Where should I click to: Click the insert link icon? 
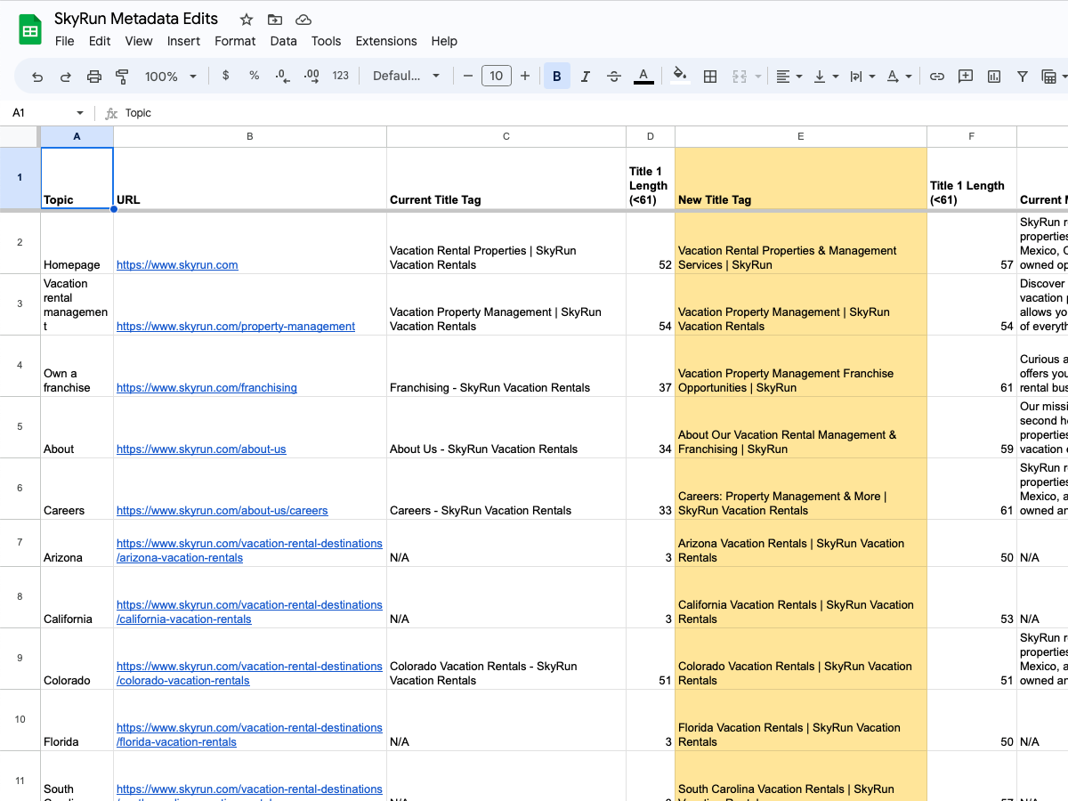936,76
